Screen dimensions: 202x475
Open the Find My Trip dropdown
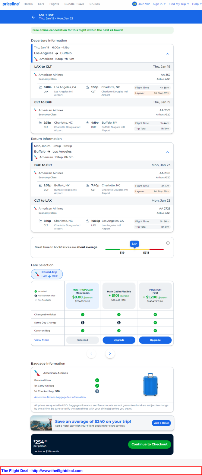click(x=179, y=4)
